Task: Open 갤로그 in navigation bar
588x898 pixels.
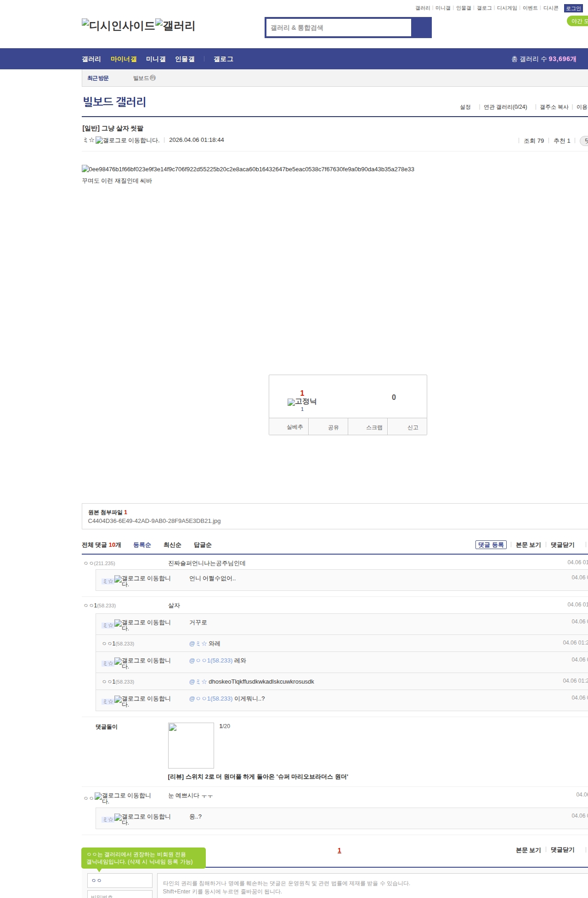Action: point(223,59)
